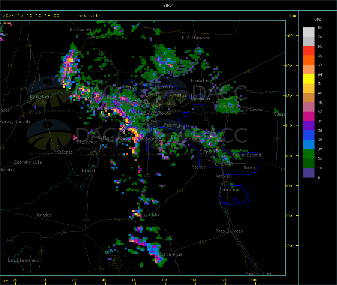Viewport: 337px width, 285px height.
Task: Click the 'Soitue' map label
Action: (199, 167)
